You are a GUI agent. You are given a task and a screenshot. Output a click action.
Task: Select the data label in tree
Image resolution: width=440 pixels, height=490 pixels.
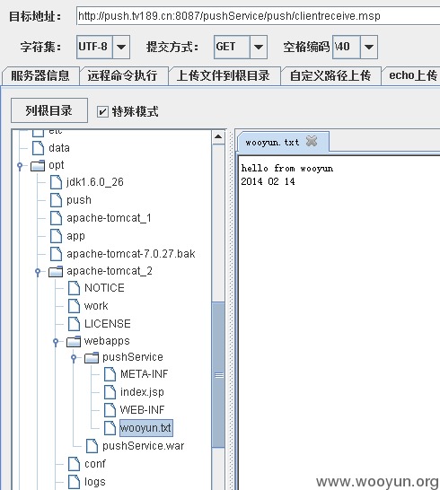(59, 147)
